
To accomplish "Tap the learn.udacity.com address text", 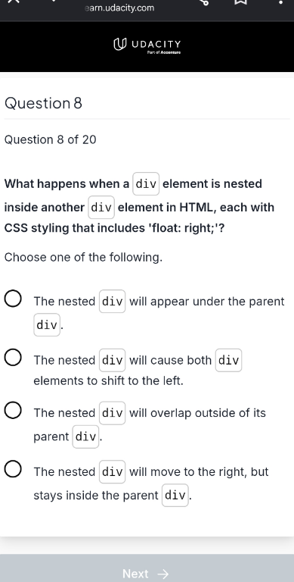I will pos(119,8).
